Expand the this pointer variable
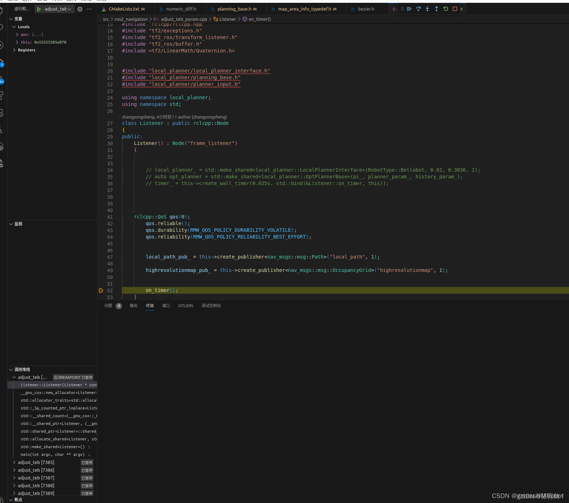The width and height of the screenshot is (569, 503). pyautogui.click(x=17, y=42)
